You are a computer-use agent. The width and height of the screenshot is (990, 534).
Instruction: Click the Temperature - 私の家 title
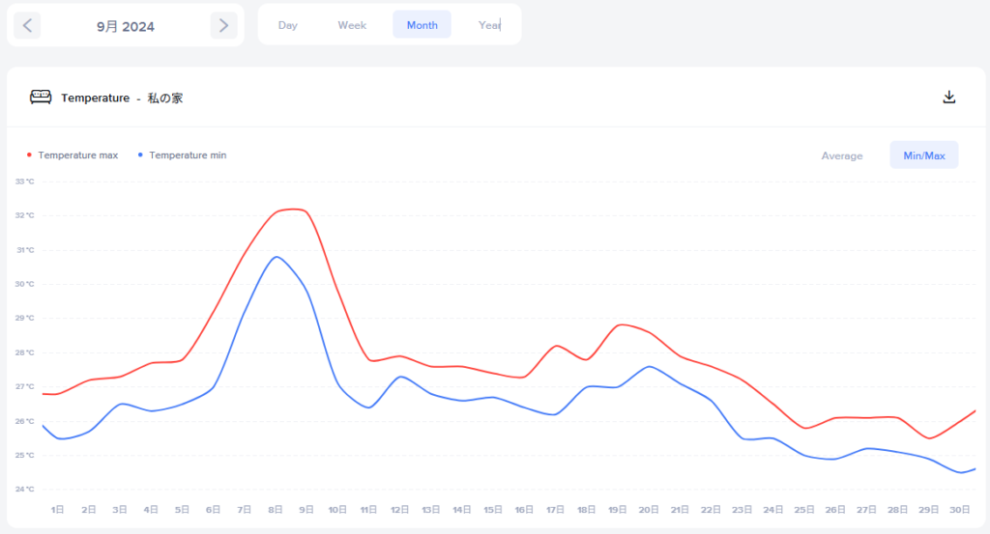[122, 98]
